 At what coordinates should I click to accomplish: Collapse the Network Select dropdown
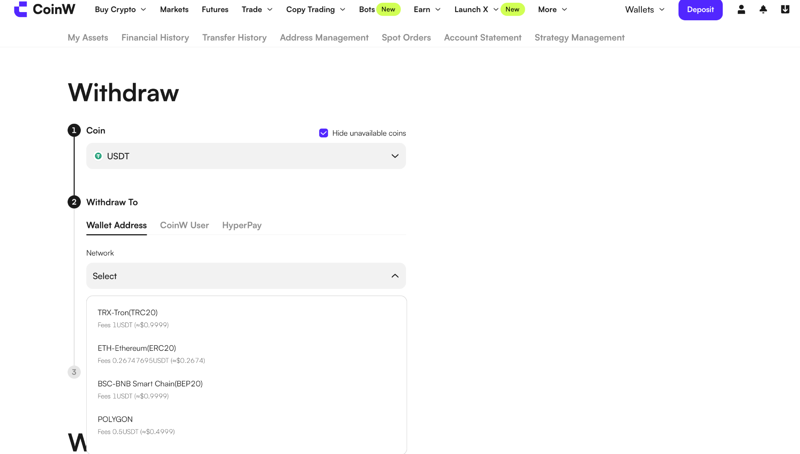pos(246,276)
